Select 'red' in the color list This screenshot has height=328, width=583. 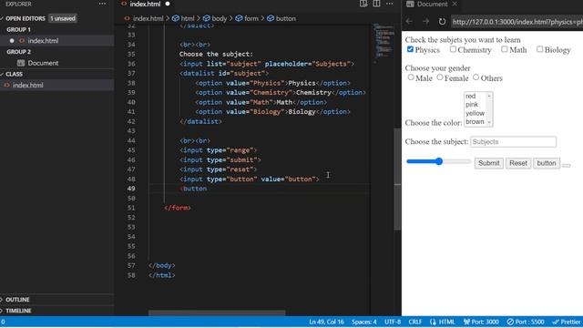point(470,96)
